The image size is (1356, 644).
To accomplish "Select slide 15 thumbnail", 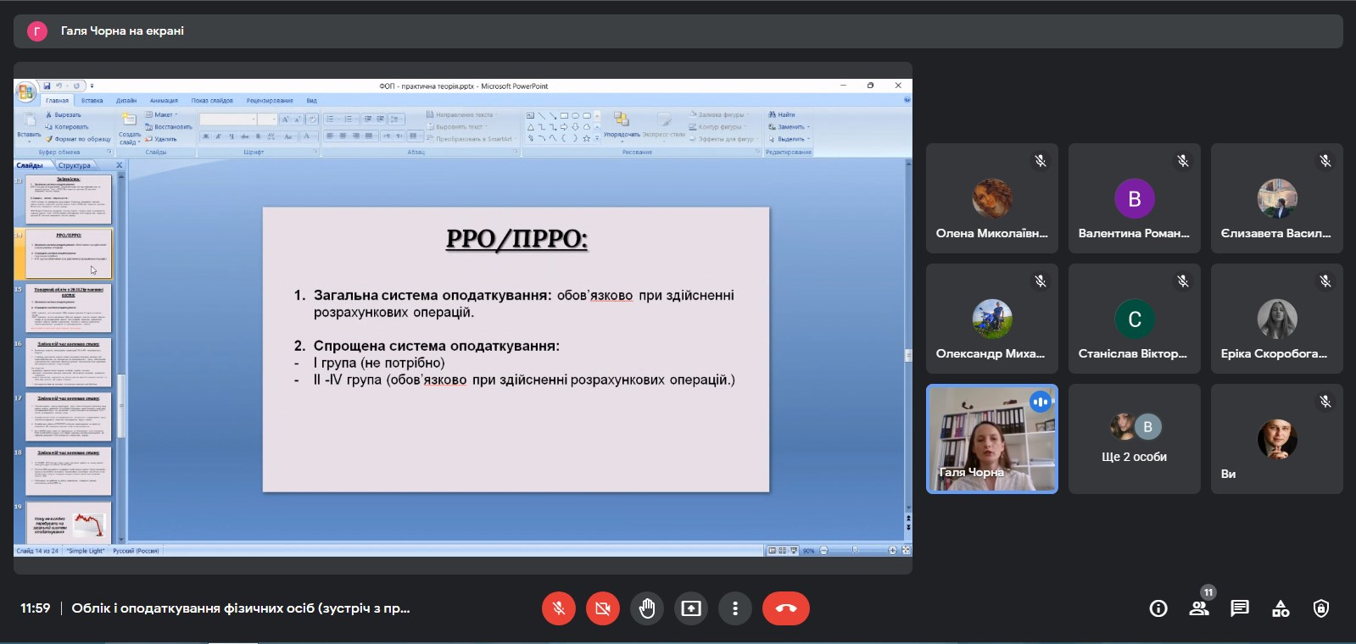I will 69,308.
